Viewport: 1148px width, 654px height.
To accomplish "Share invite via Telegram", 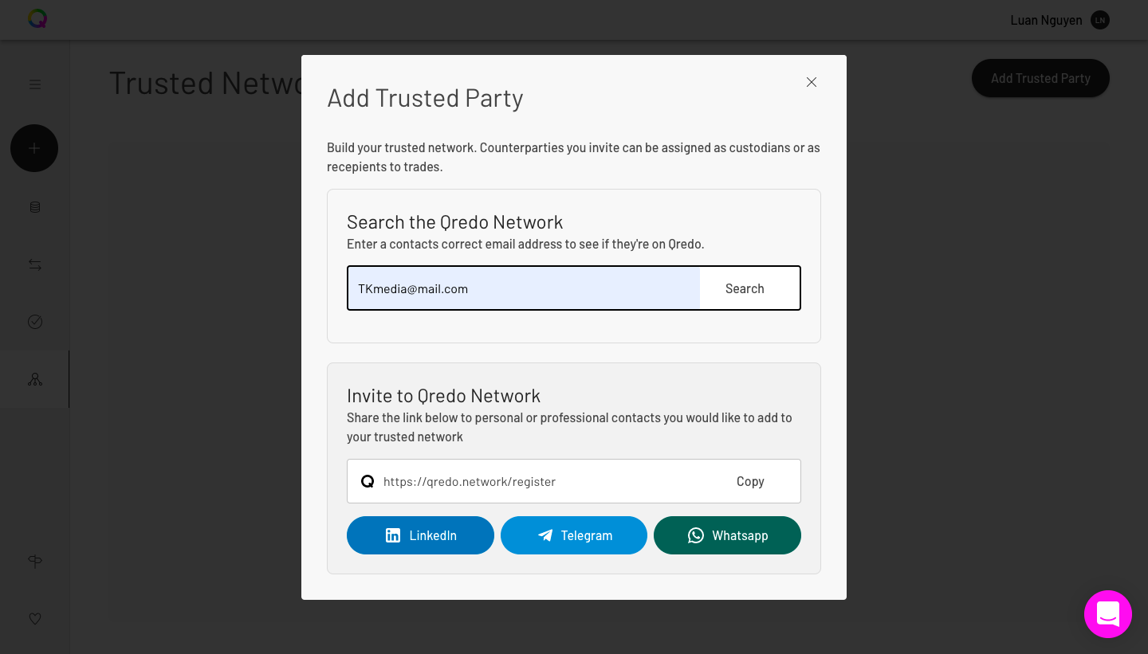I will [574, 535].
